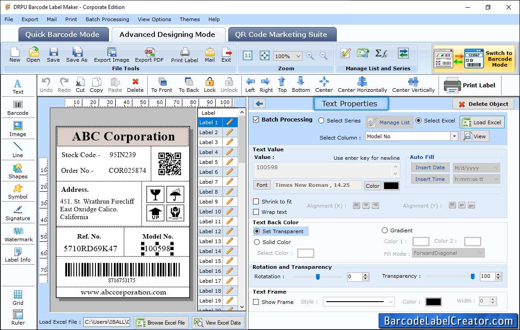
Task: Click the Load Excel button
Action: click(x=482, y=122)
